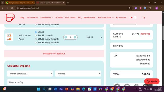Open the translate extension icon

click(145, 8)
